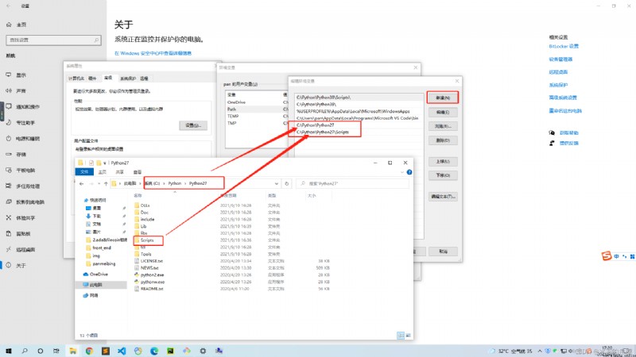Click Explorer search Python27 box
636x357 pixels.
[x=352, y=184]
